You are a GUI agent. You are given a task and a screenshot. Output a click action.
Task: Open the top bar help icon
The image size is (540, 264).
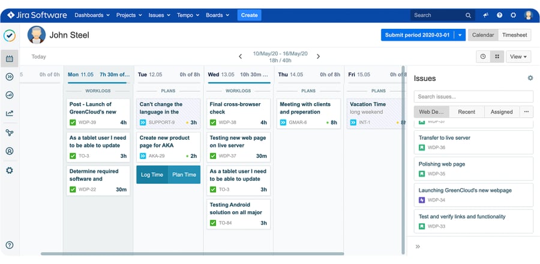[499, 15]
